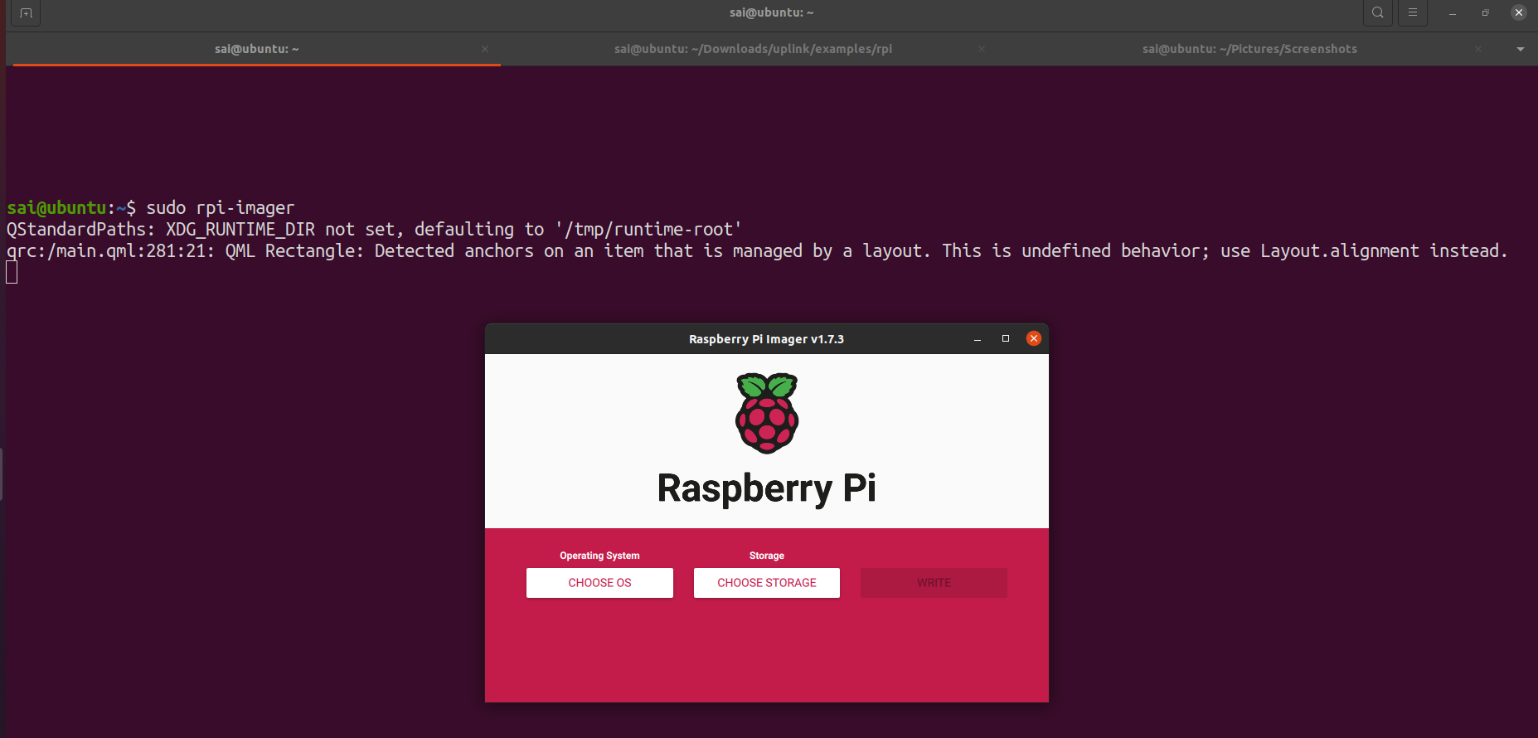This screenshot has height=738, width=1538.
Task: Click the terminal cursor block
Action: [x=12, y=272]
